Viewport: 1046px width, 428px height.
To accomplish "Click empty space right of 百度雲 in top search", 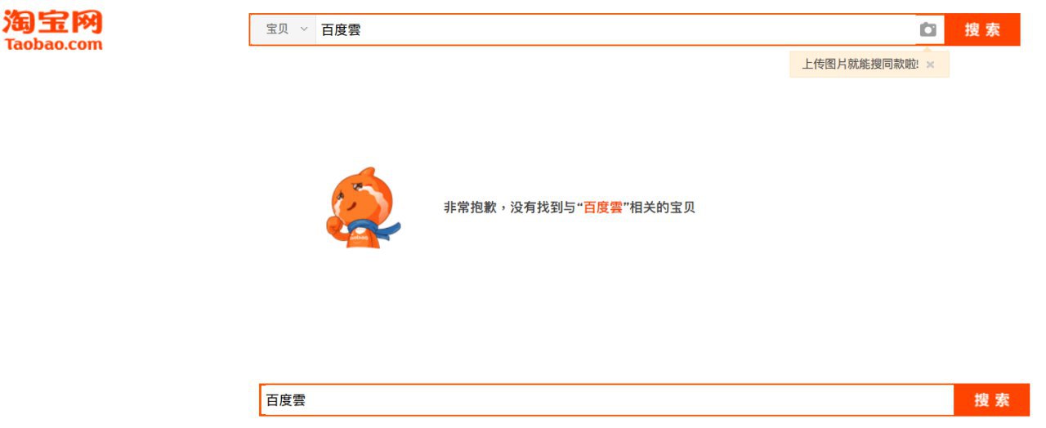I will [x=637, y=29].
